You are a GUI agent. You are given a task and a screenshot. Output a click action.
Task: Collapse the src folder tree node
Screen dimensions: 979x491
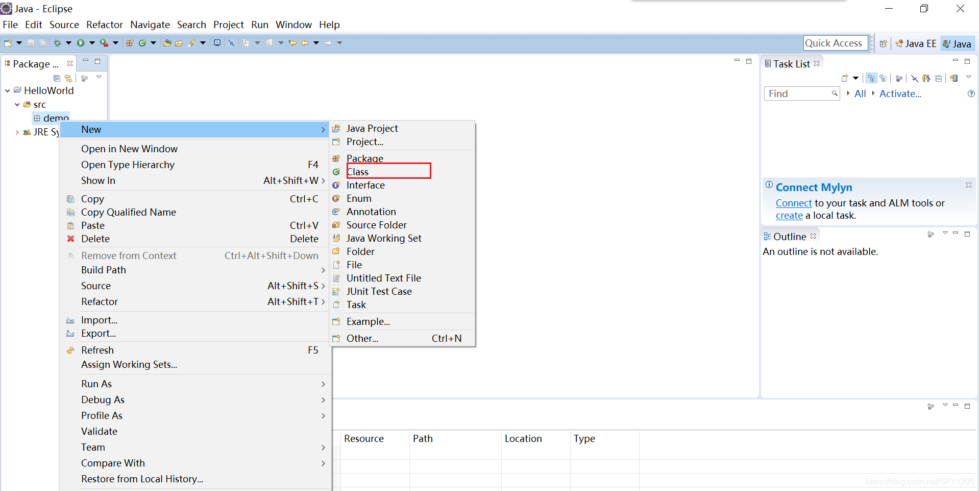click(17, 104)
